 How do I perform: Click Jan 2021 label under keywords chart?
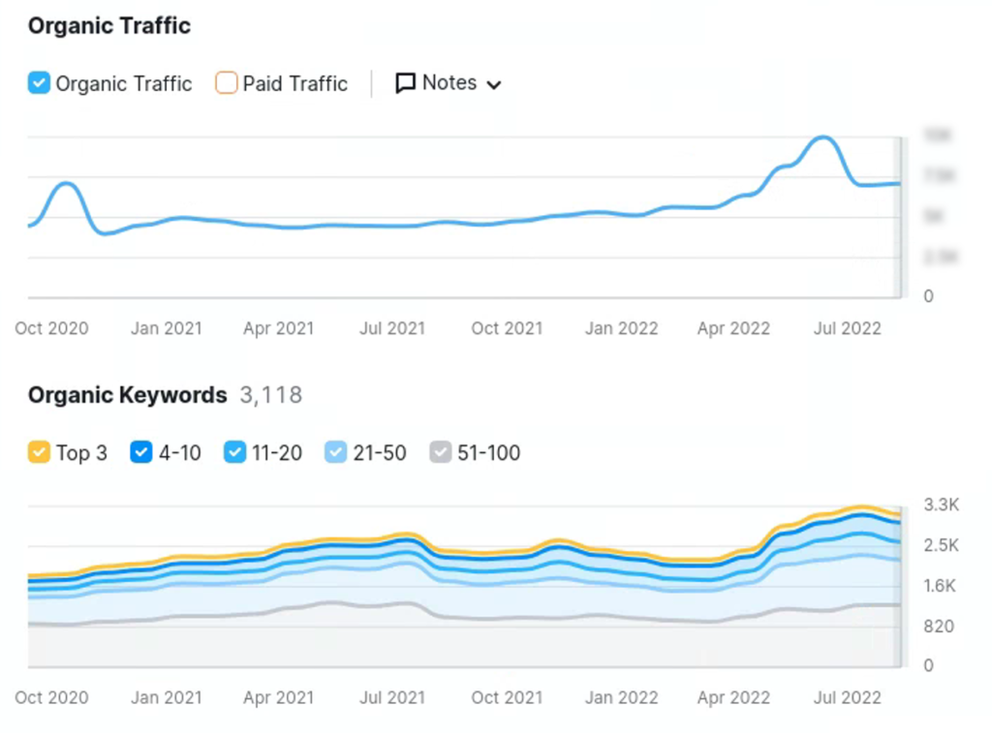[x=167, y=697]
